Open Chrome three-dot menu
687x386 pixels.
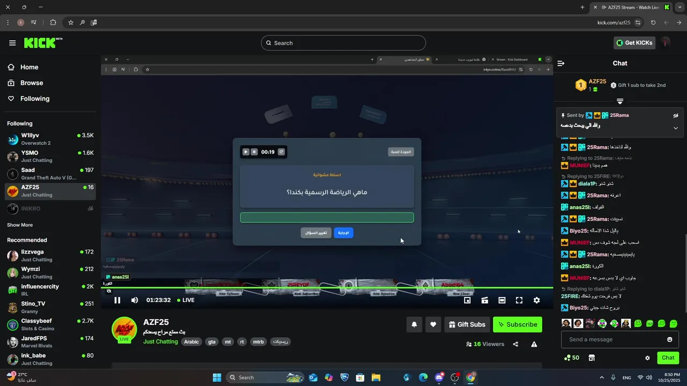coord(8,23)
